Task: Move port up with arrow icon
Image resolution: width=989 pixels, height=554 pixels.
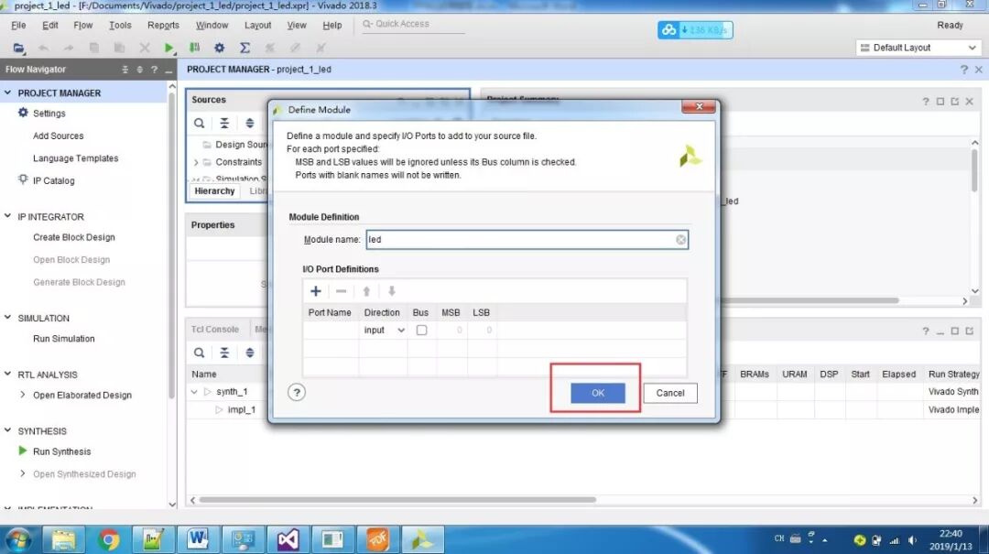Action: click(x=366, y=291)
